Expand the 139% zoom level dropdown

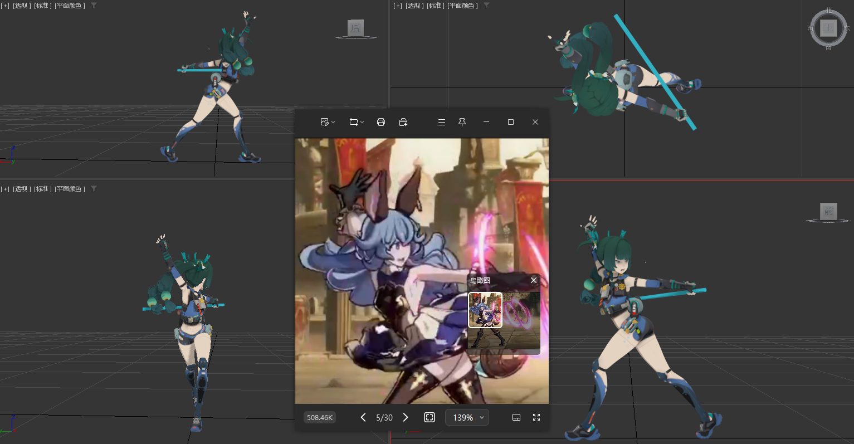[x=482, y=418]
